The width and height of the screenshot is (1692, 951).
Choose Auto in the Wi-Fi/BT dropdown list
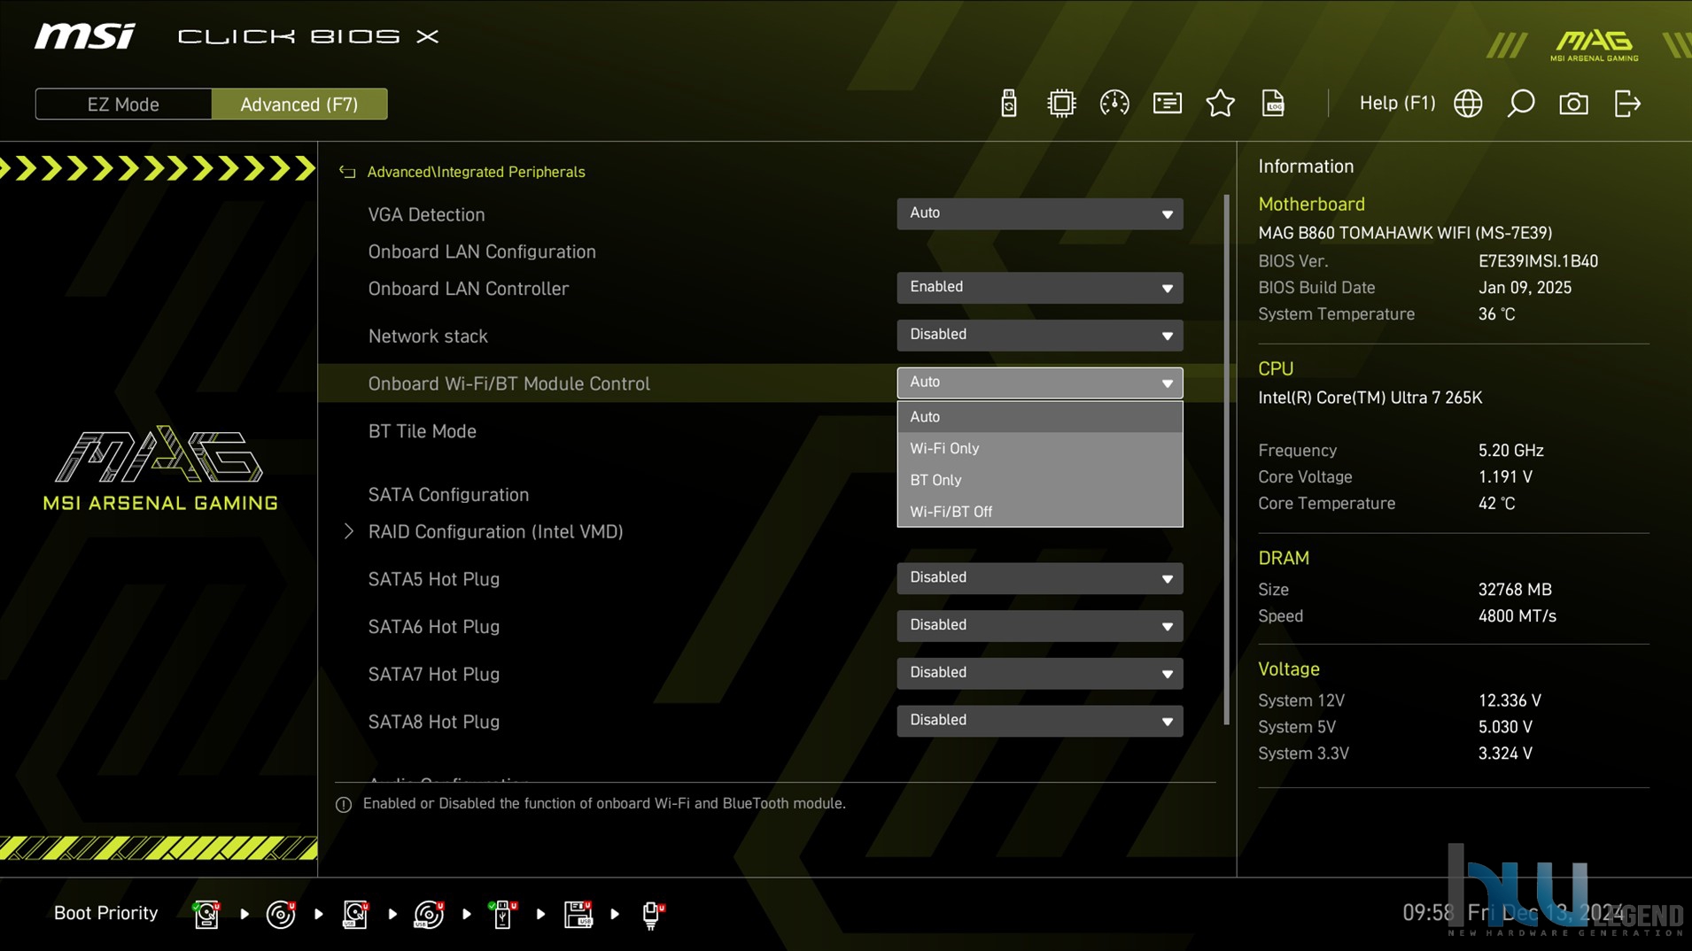[x=1039, y=417]
